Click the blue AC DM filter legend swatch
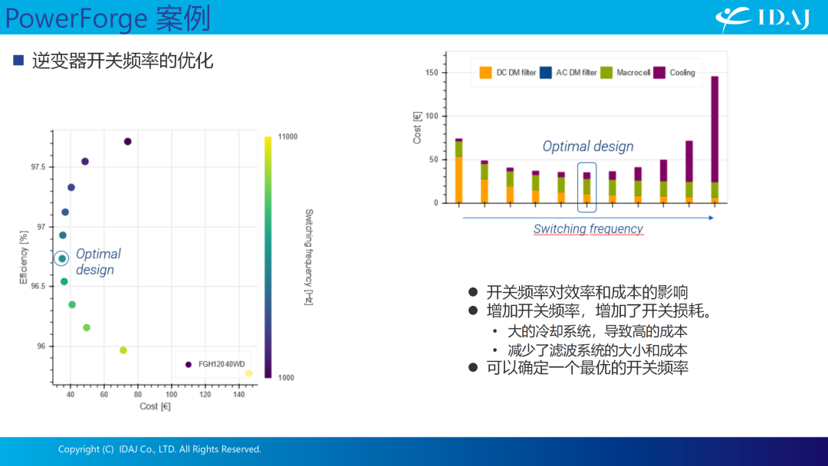The height and width of the screenshot is (466, 828). pos(546,72)
